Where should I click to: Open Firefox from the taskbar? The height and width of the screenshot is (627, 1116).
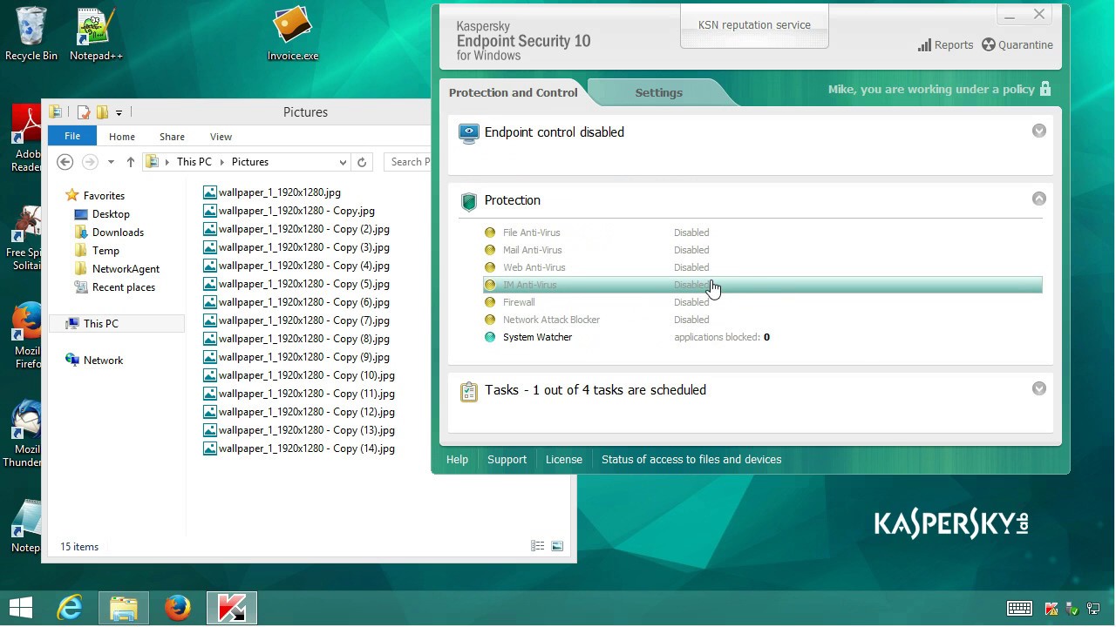pyautogui.click(x=178, y=608)
